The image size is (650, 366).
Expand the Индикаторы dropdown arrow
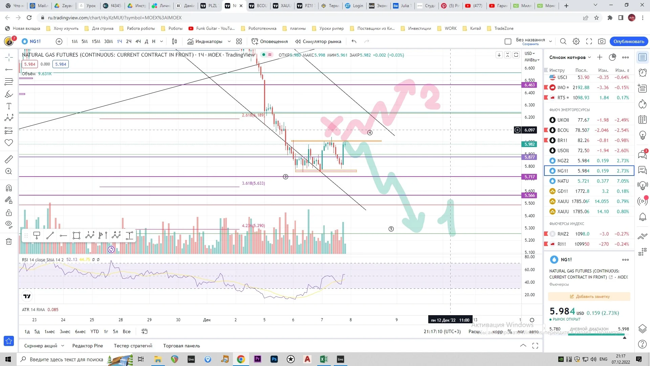point(229,41)
